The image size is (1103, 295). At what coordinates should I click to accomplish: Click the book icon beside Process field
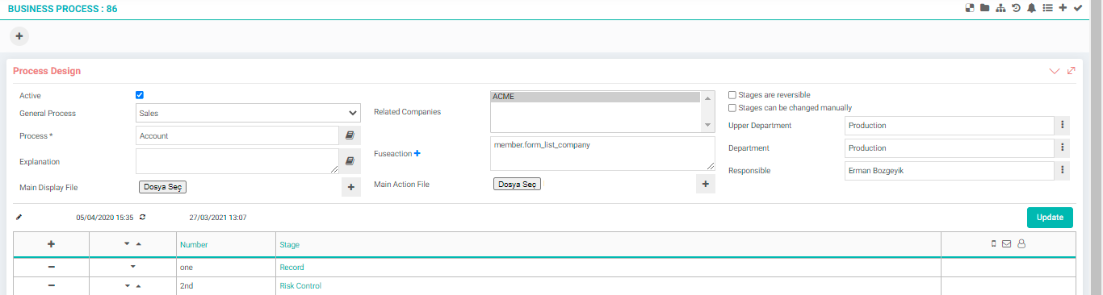pos(350,135)
